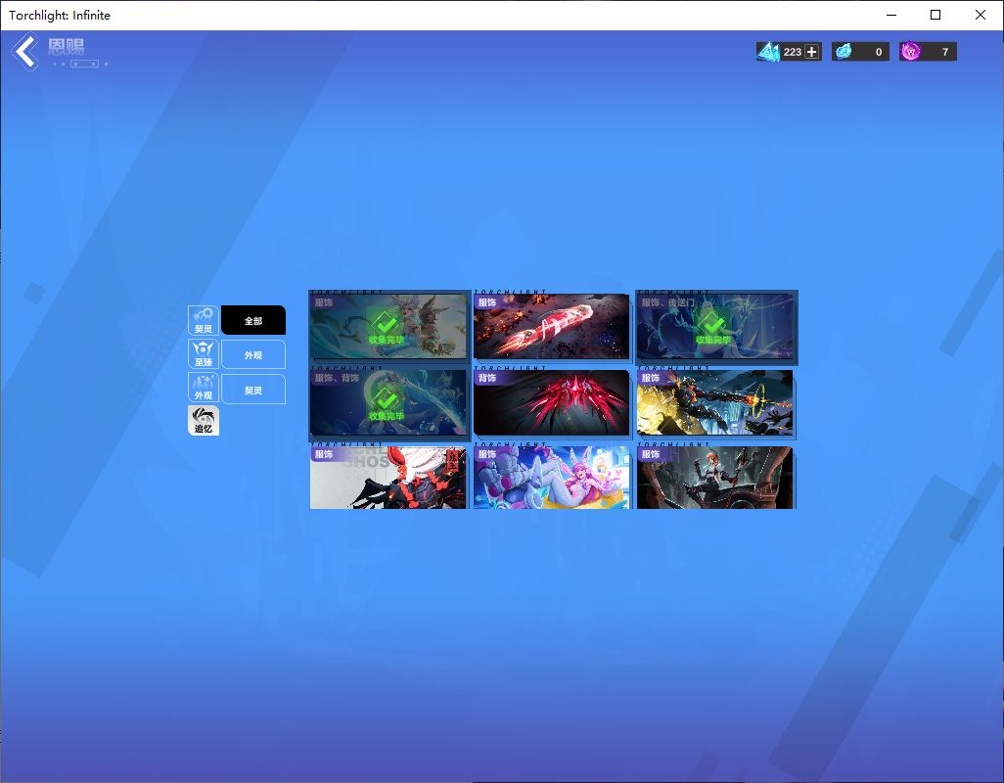Click the blue triangular crystal currency icon
1004x783 pixels.
click(768, 51)
